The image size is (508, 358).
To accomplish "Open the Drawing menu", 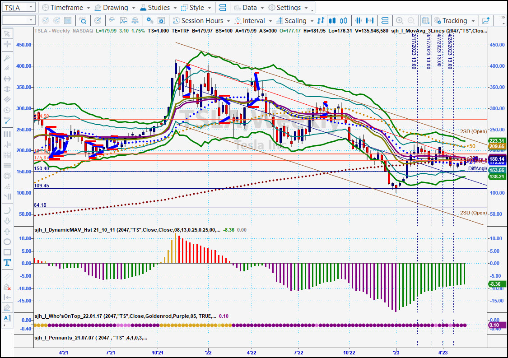I will point(115,8).
